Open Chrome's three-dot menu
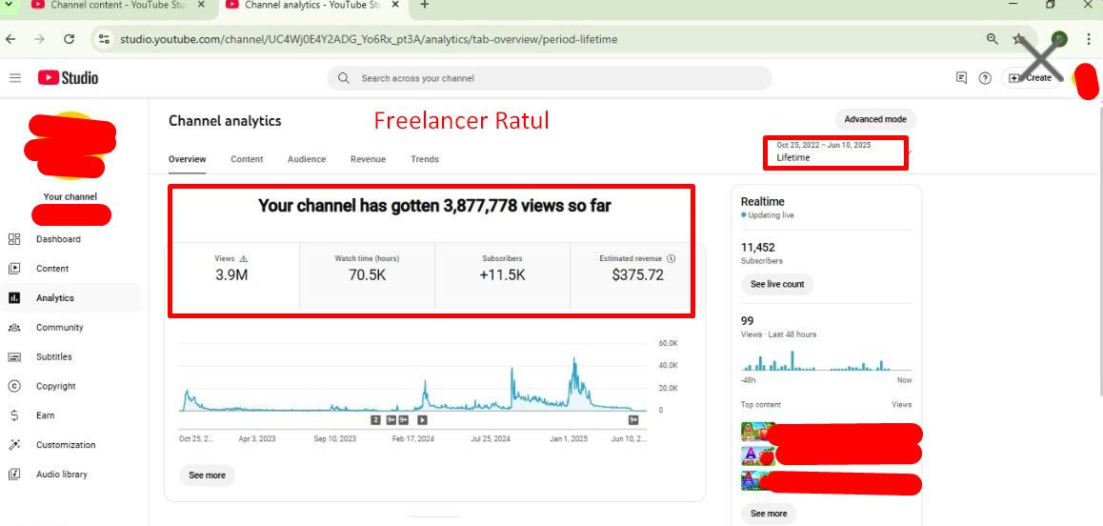1103x526 pixels. click(1089, 39)
